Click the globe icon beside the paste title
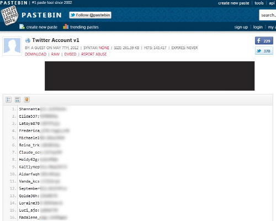Image resolution: width=276 pixels, height=221 pixels. pyautogui.click(x=28, y=40)
